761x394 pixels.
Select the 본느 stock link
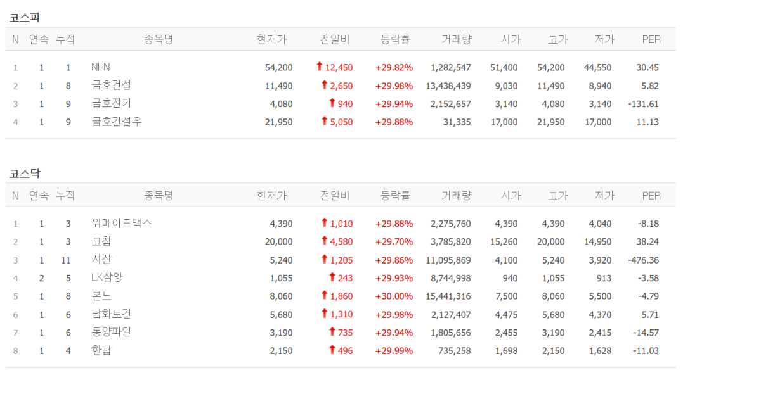(101, 296)
